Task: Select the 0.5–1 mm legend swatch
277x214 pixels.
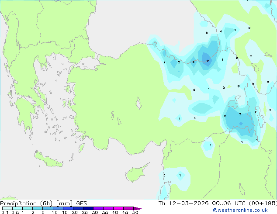Action: coord(17,208)
